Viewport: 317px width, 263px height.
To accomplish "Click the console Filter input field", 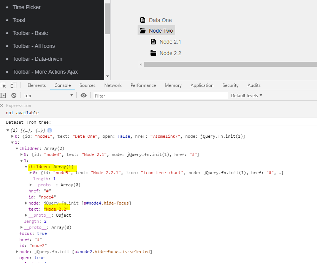I will click(160, 96).
